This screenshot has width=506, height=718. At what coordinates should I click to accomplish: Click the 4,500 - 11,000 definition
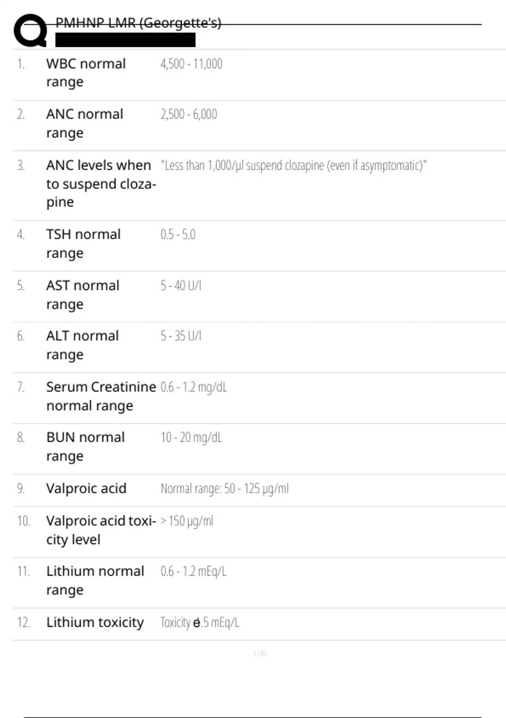click(191, 64)
